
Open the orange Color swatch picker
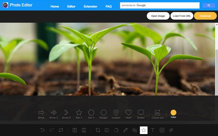coord(173,113)
